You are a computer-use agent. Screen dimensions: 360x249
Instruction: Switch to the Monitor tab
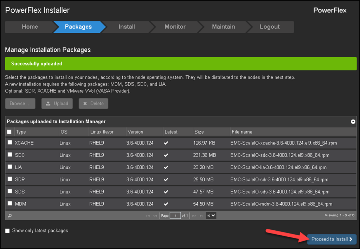tap(175, 27)
